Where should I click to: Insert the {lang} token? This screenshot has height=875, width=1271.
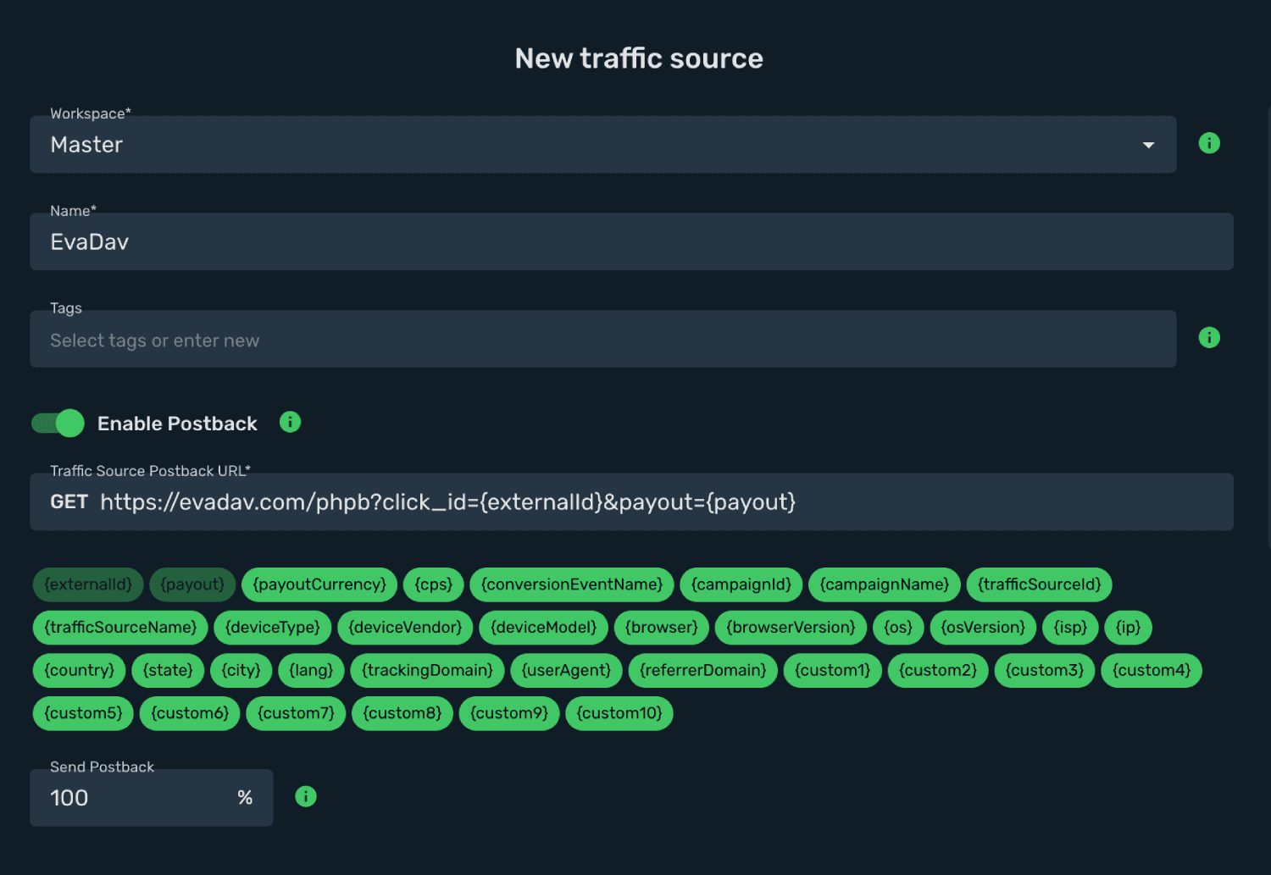pyautogui.click(x=311, y=671)
